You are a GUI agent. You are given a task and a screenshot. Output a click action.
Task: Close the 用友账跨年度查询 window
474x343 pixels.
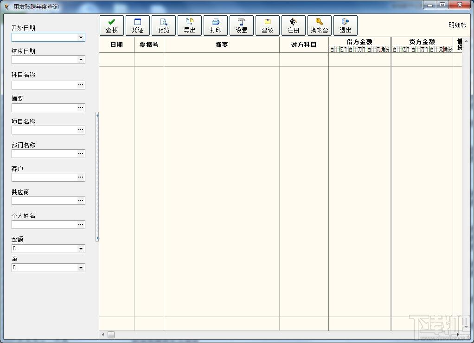[460, 5]
